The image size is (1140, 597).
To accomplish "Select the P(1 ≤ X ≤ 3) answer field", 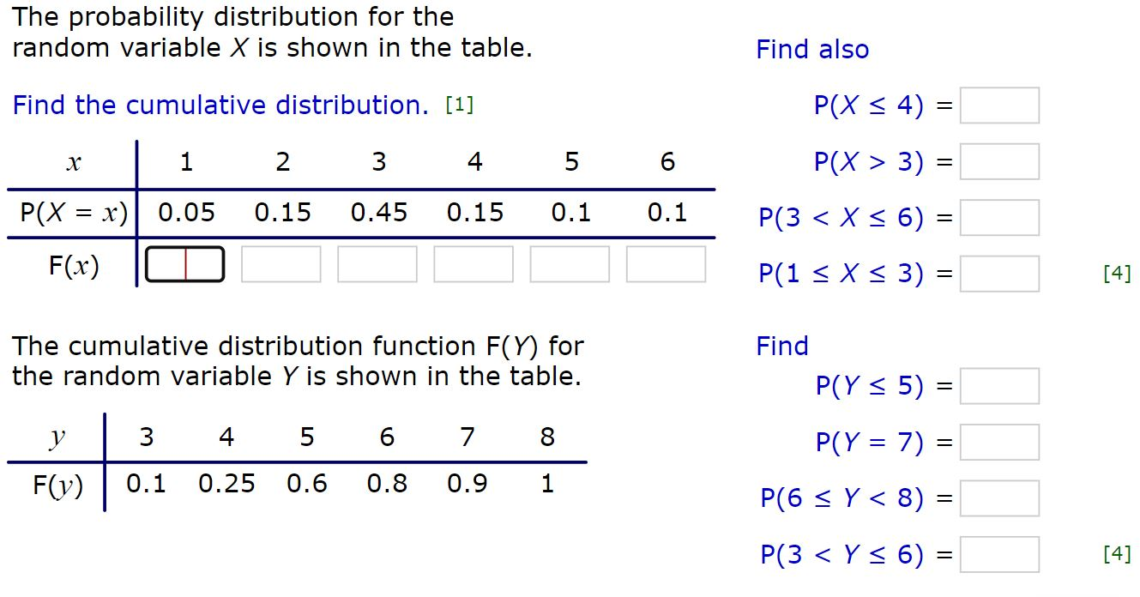I will pos(999,273).
